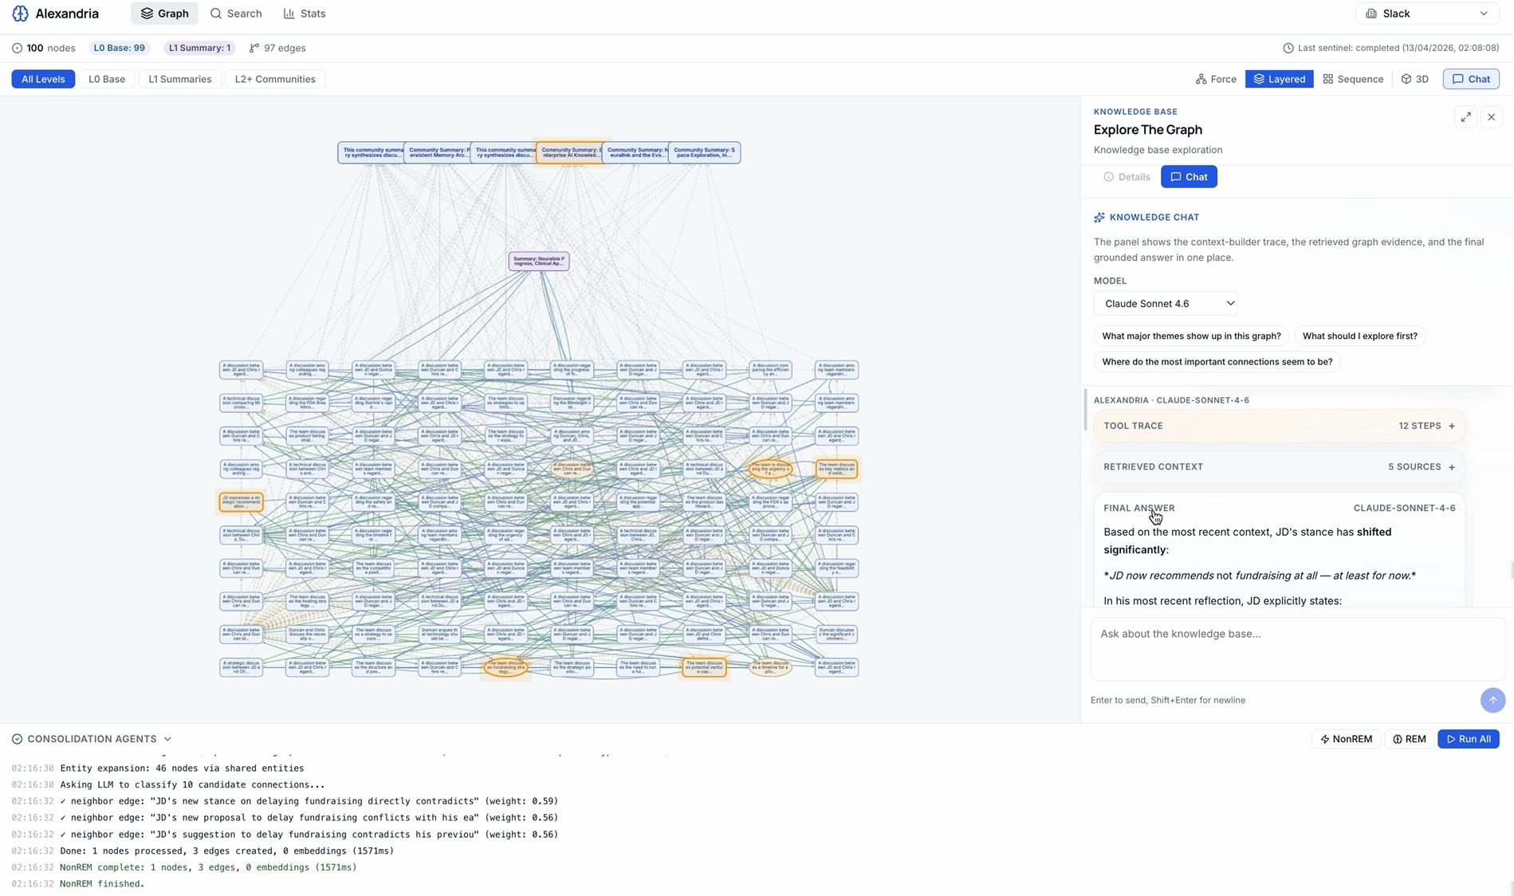
Task: Toggle the Layered view mode
Action: point(1279,79)
